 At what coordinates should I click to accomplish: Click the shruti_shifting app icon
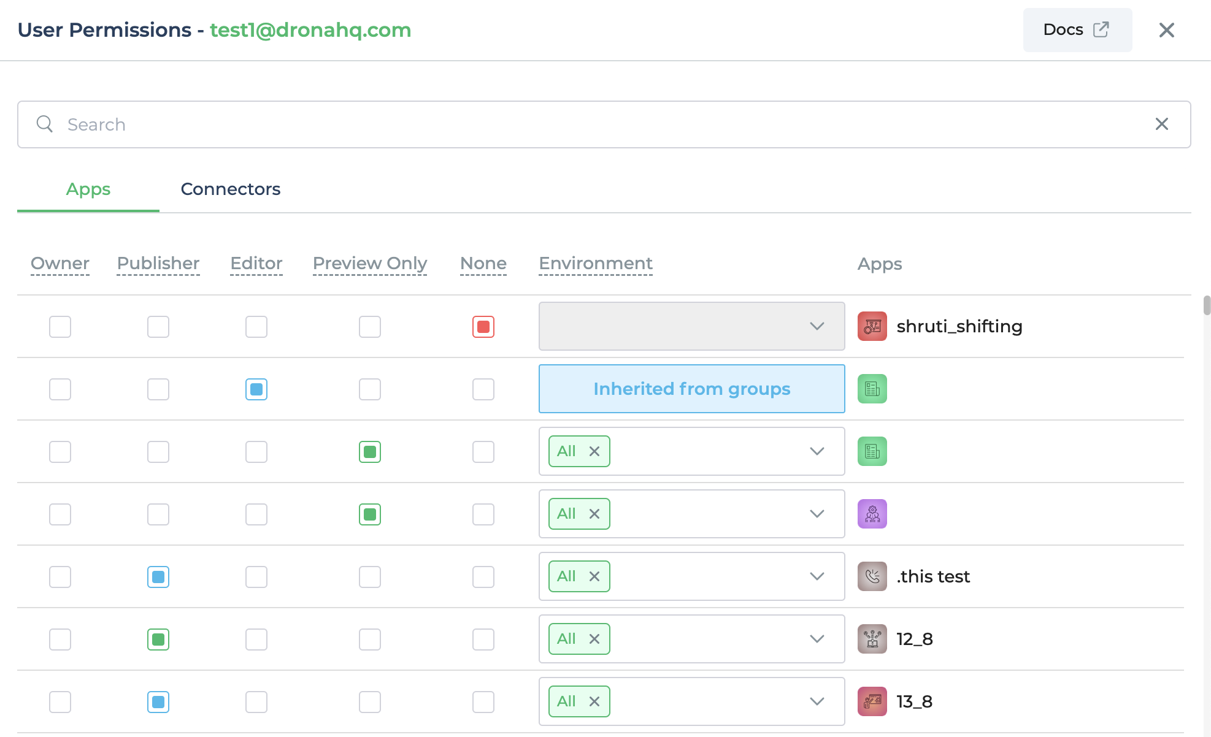[x=872, y=326]
